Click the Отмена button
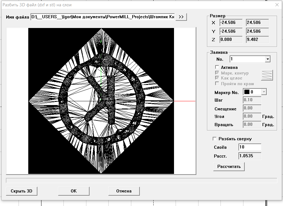 (x=124, y=191)
